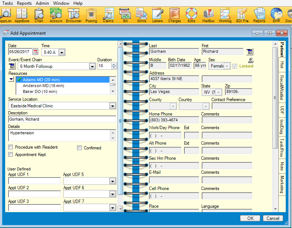Switch to the Task/Prov side tab
This screenshot has height=228, width=292.
click(x=282, y=148)
